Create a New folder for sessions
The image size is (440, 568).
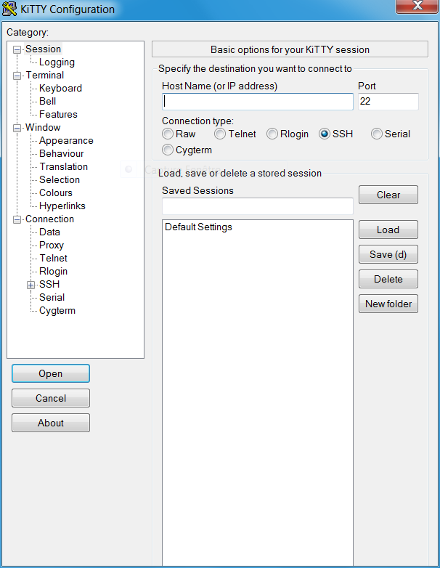coord(388,304)
